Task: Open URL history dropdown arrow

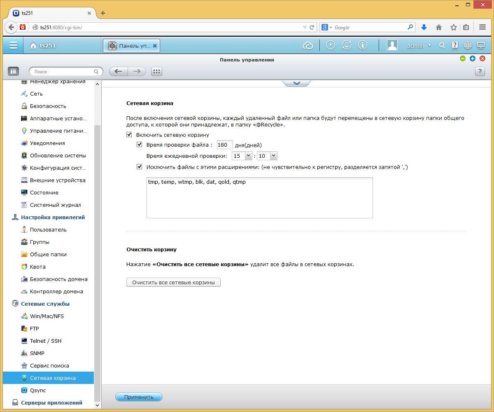Action: 305,27
